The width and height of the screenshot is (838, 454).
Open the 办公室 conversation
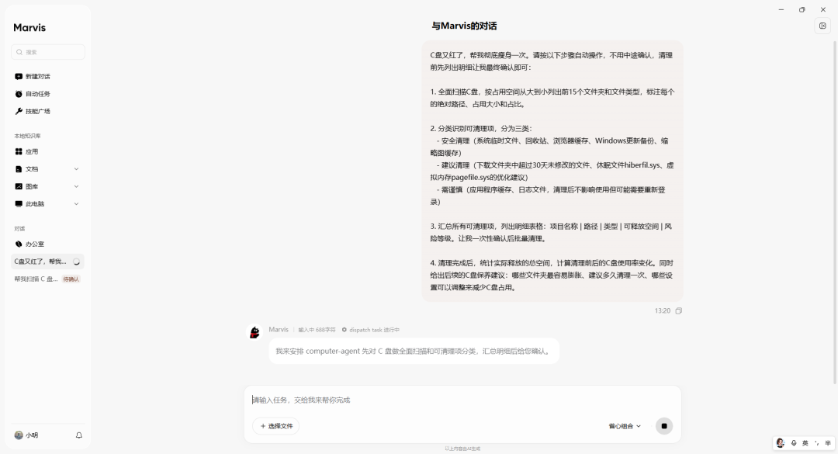pyautogui.click(x=47, y=244)
